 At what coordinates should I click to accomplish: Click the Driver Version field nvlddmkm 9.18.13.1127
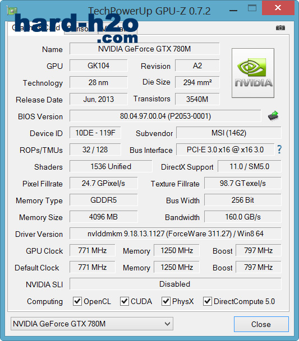[x=176, y=233]
